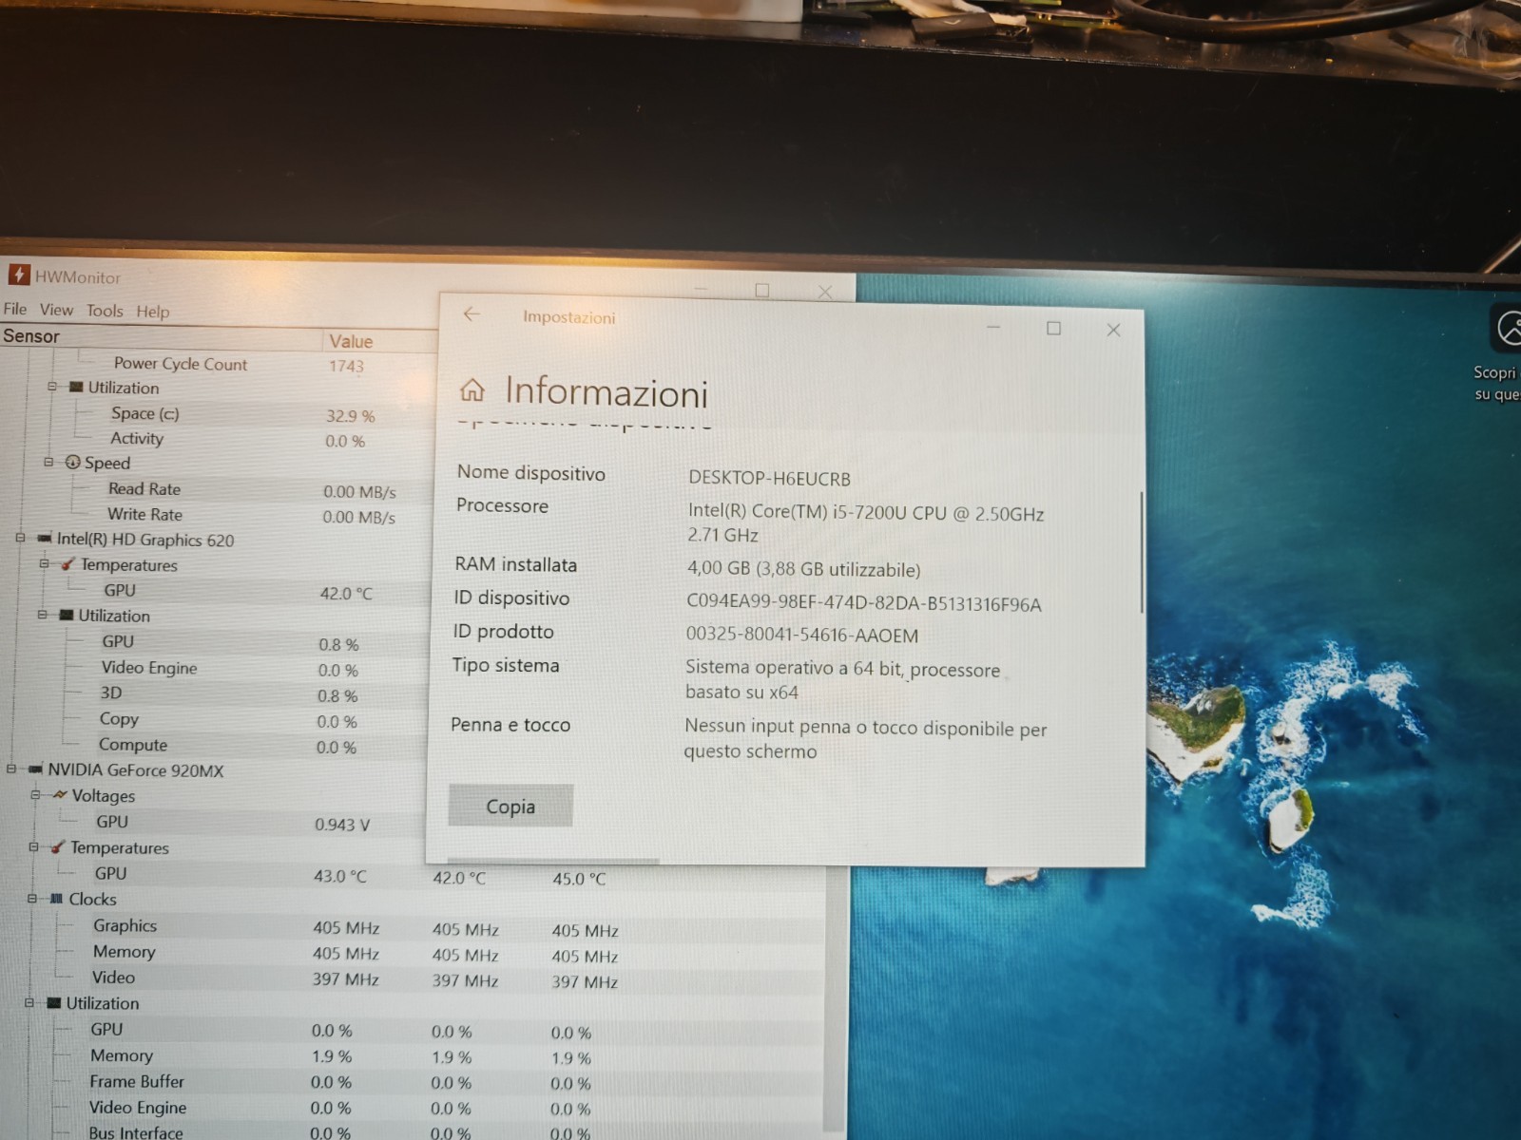Close the Impostazioni window
Viewport: 1521px width, 1140px height.
point(1113,330)
